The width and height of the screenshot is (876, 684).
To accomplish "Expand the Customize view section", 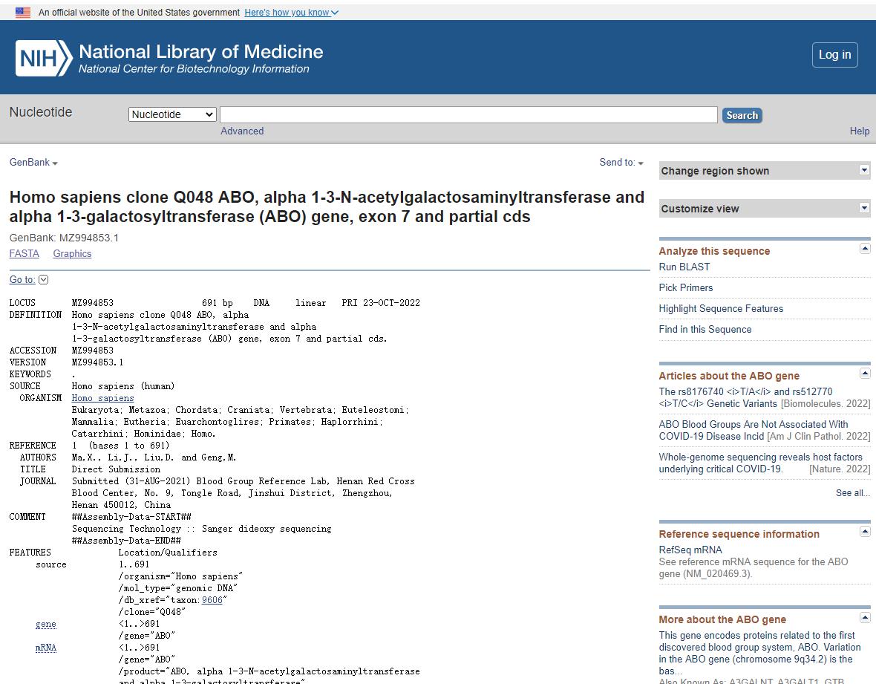I will (864, 208).
